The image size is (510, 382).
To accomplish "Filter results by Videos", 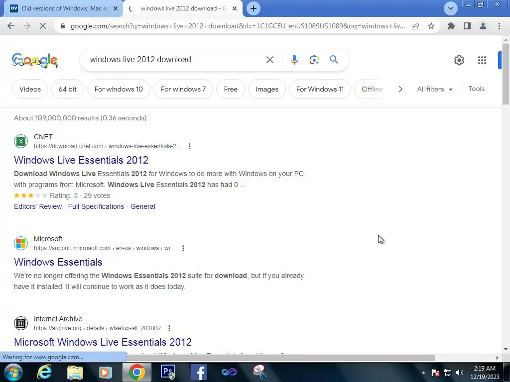I will point(30,89).
